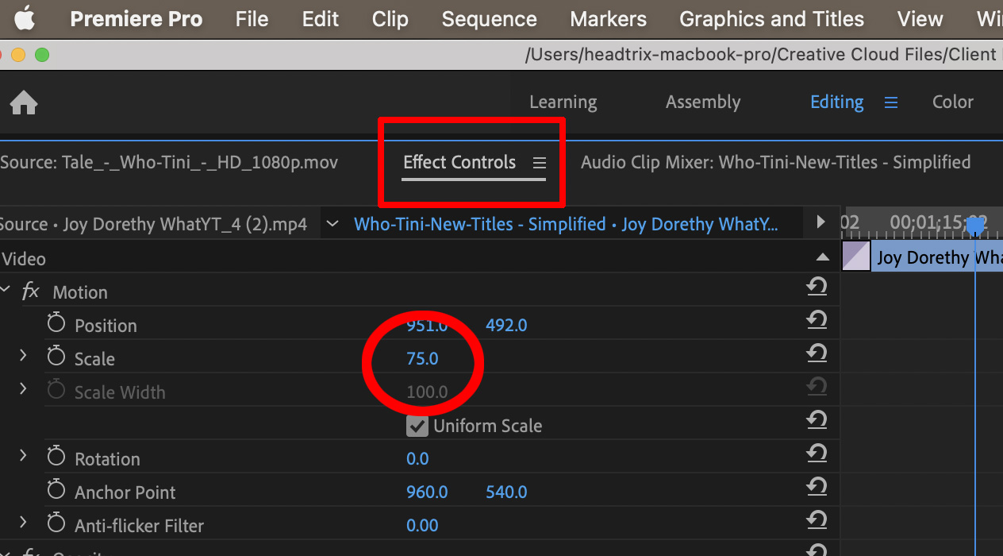Open the Assembly workspace
This screenshot has height=556, width=1003.
pyautogui.click(x=703, y=102)
